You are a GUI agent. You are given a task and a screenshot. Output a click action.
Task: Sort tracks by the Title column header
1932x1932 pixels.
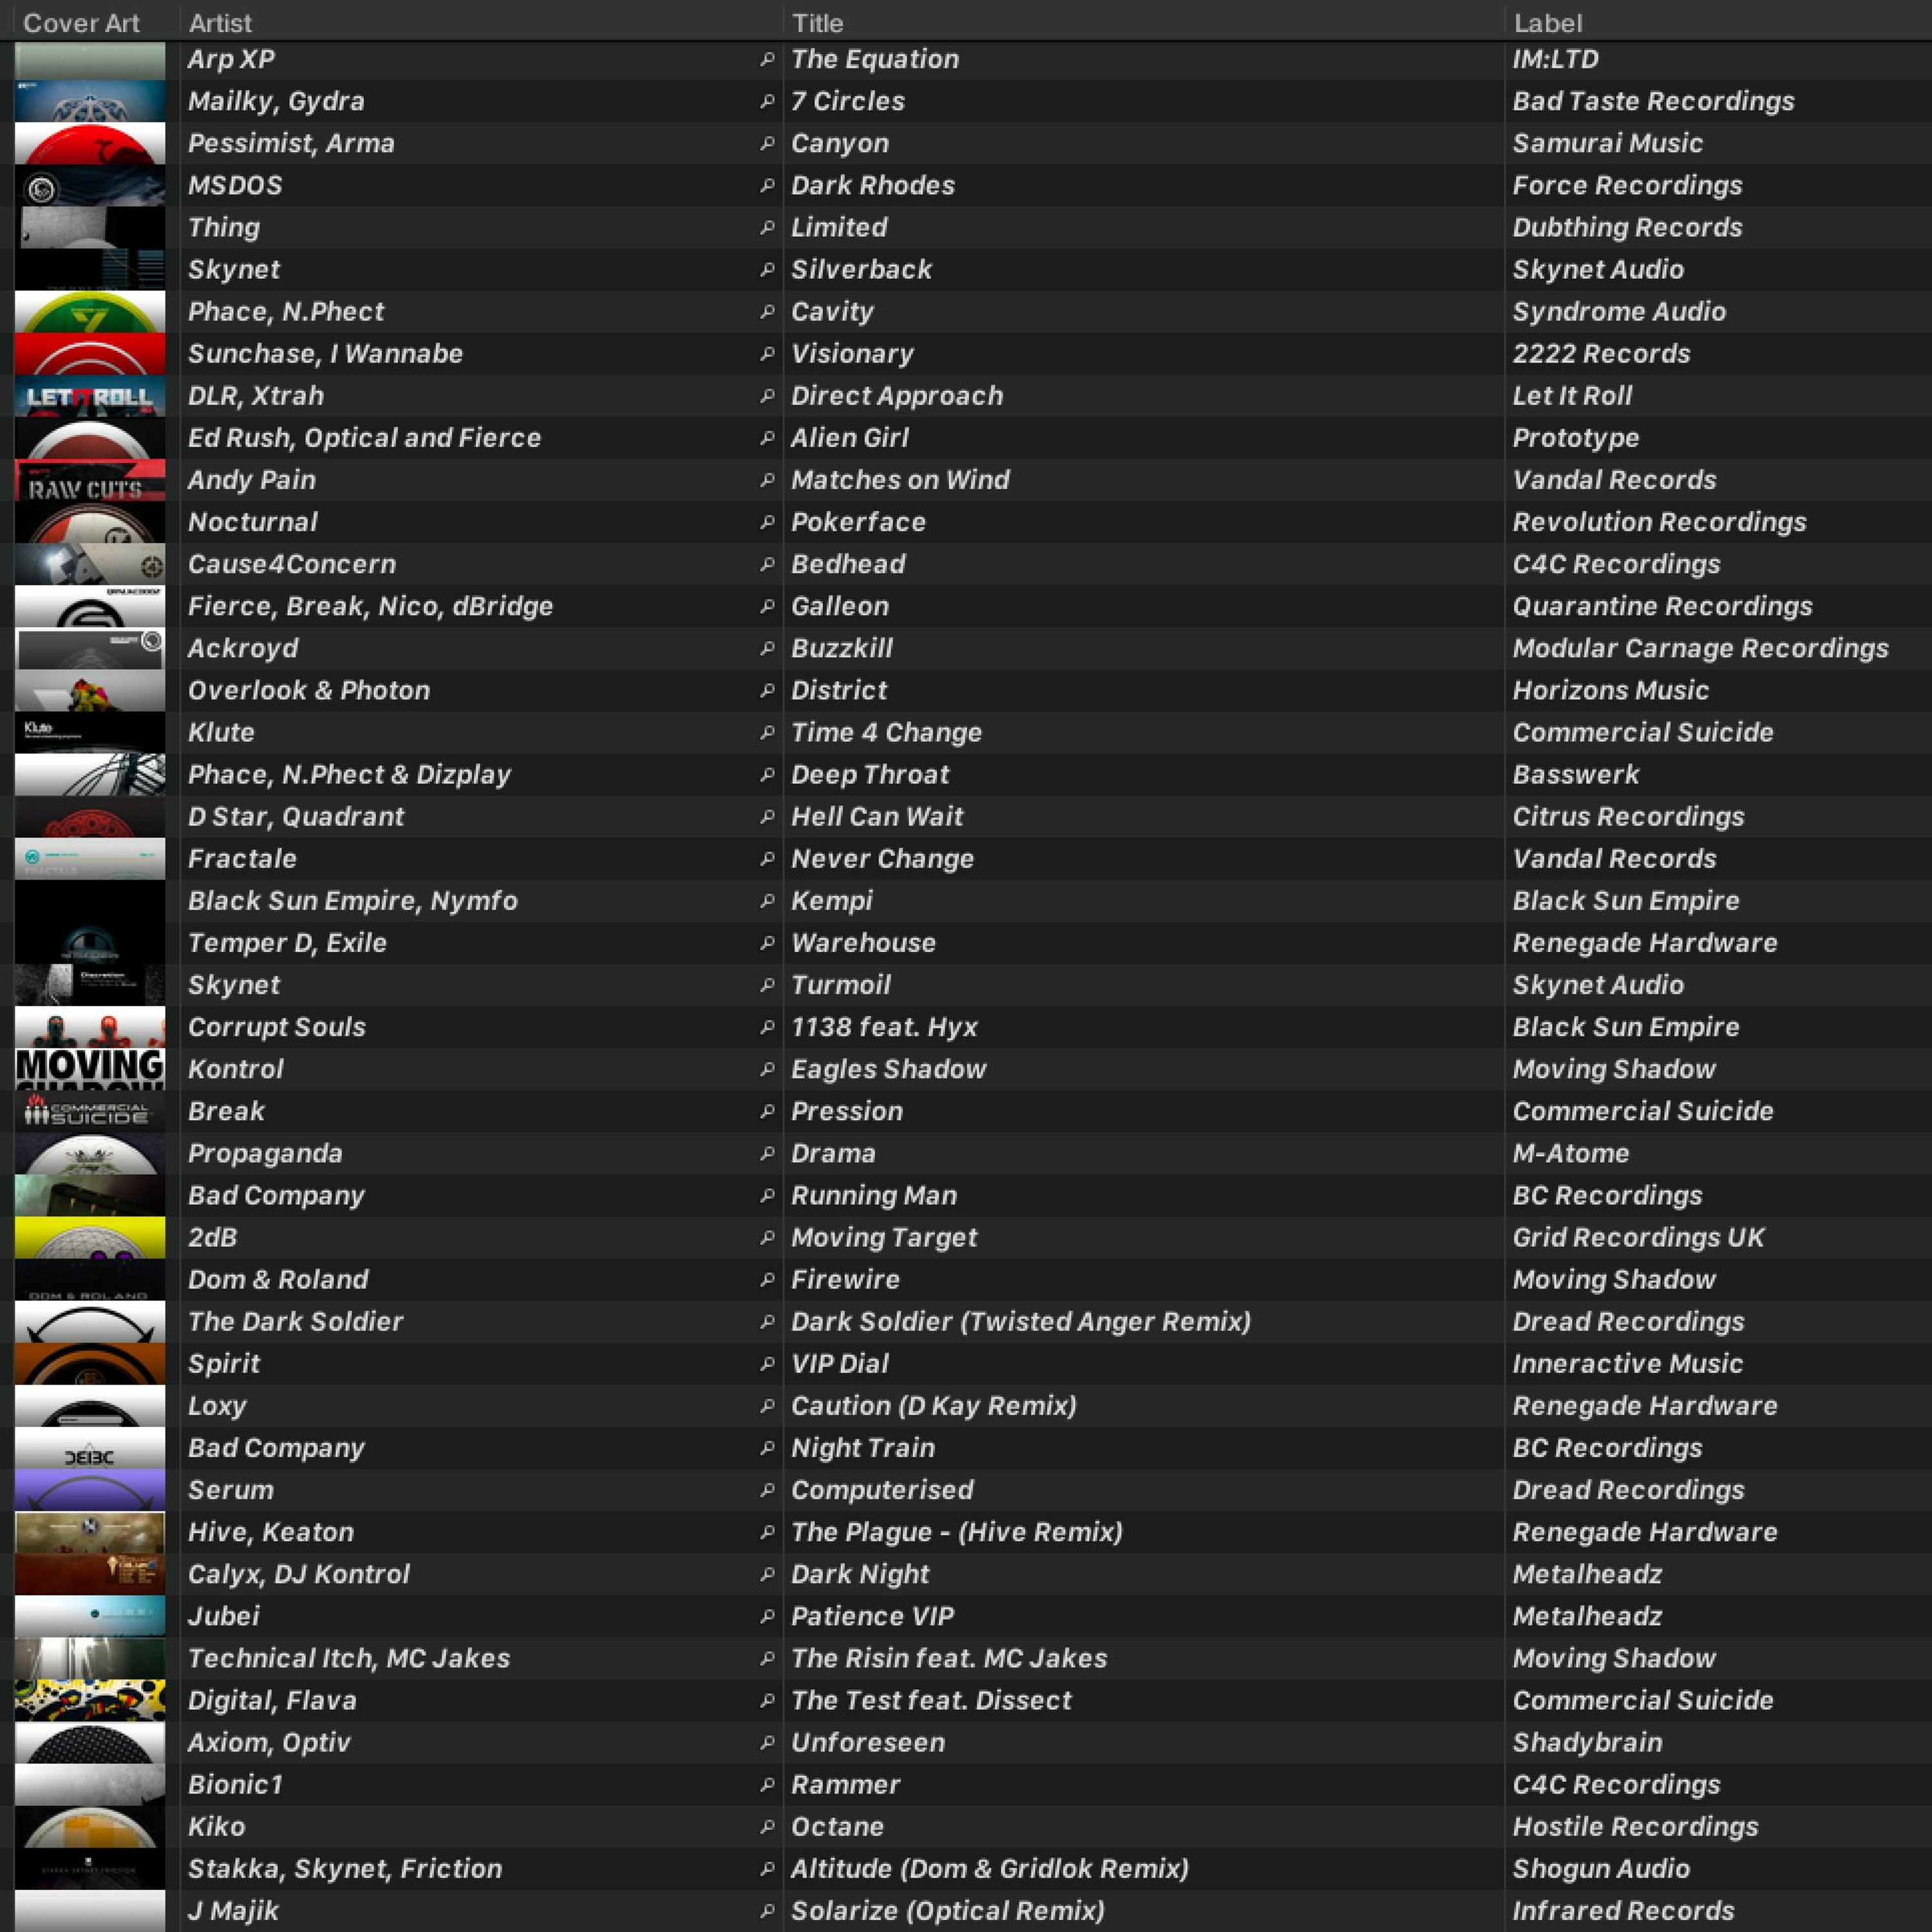[817, 22]
